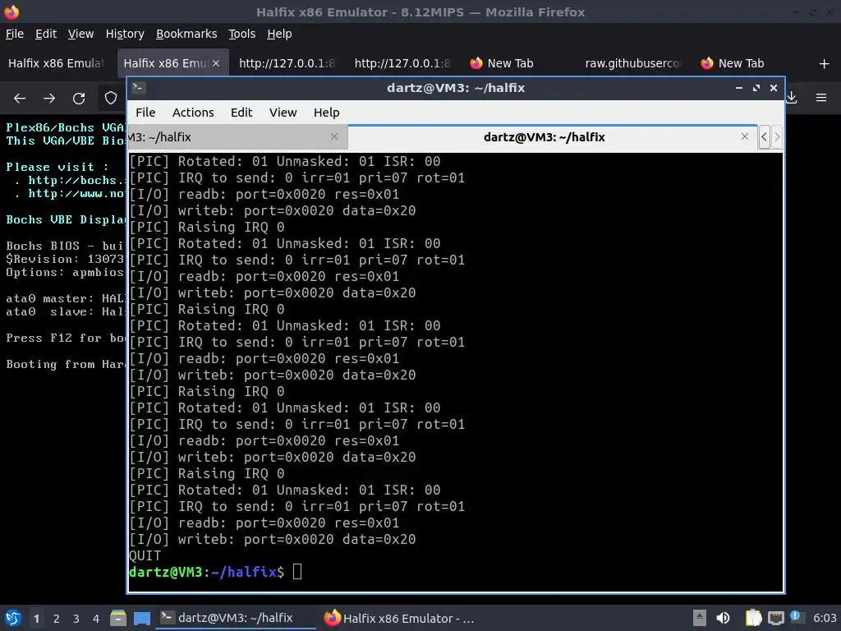Show desktop from the taskbar icon
Image resolution: width=841 pixels, height=631 pixels.
pos(142,618)
